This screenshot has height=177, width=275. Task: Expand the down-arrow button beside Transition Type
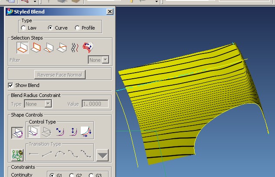tap(103, 155)
